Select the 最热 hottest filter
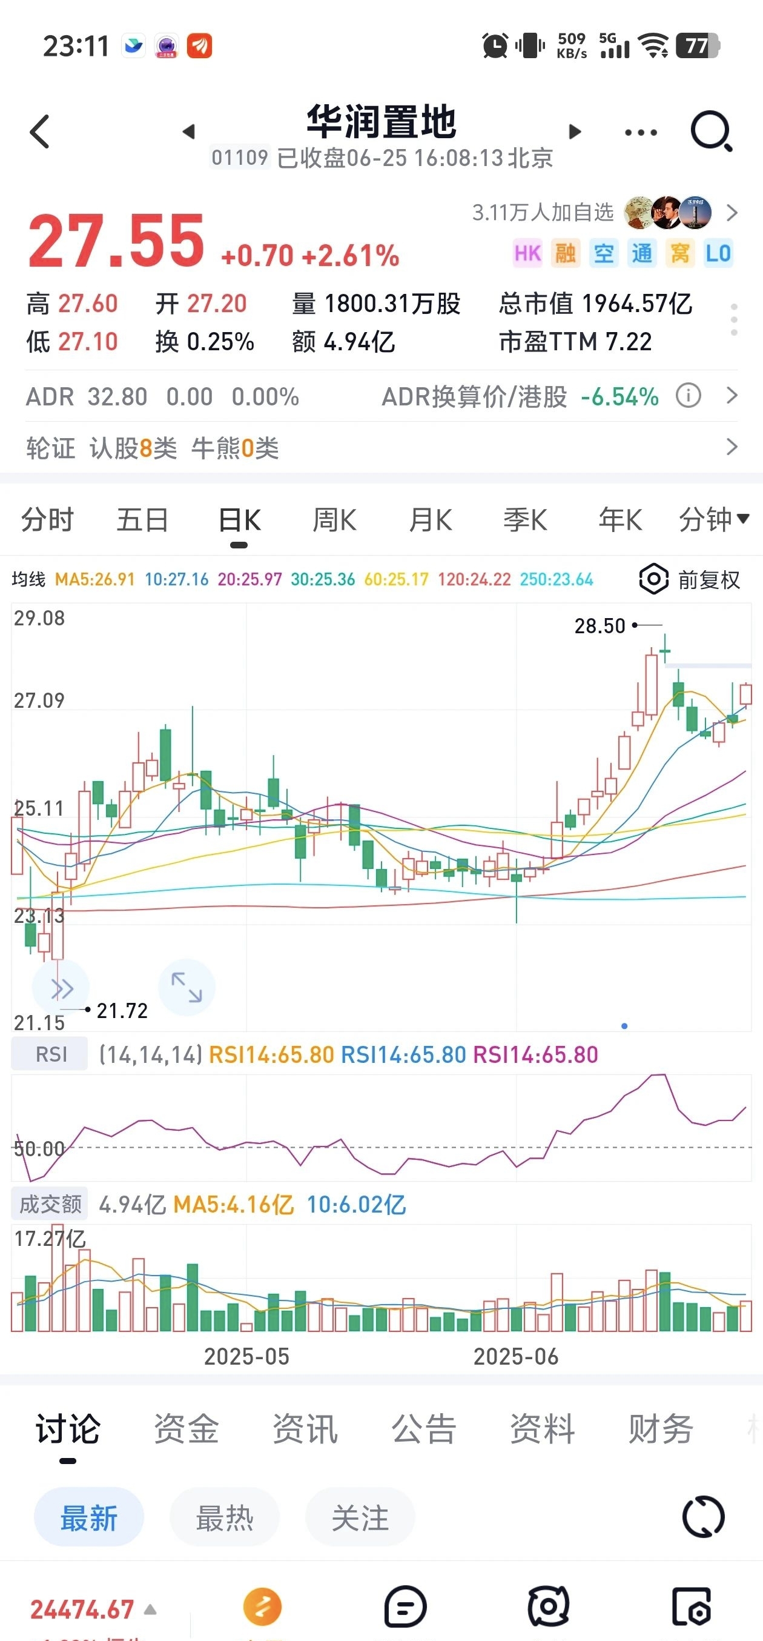This screenshot has width=763, height=1641. [x=225, y=1517]
